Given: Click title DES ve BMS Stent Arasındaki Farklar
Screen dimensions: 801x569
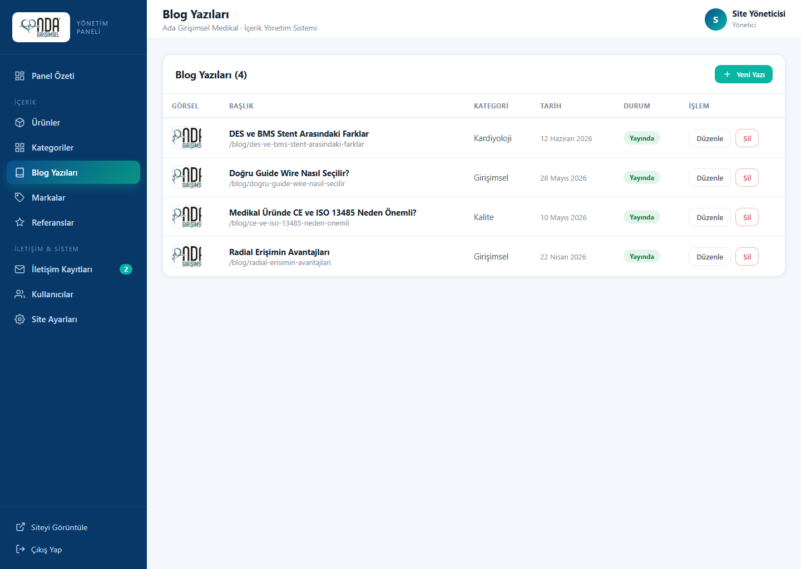Looking at the screenshot, I should [299, 134].
